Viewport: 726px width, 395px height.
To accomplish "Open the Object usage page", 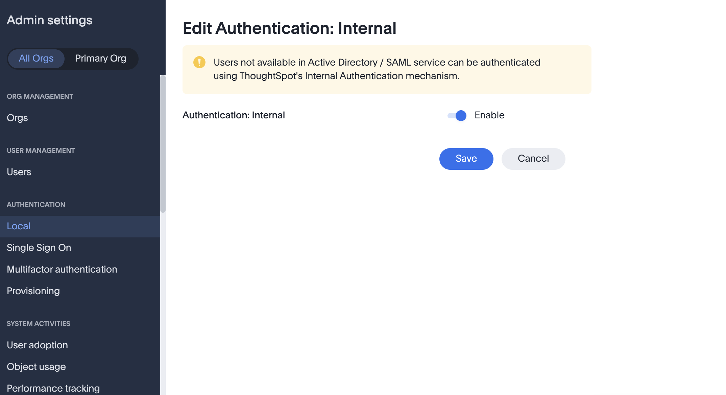I will [x=36, y=367].
